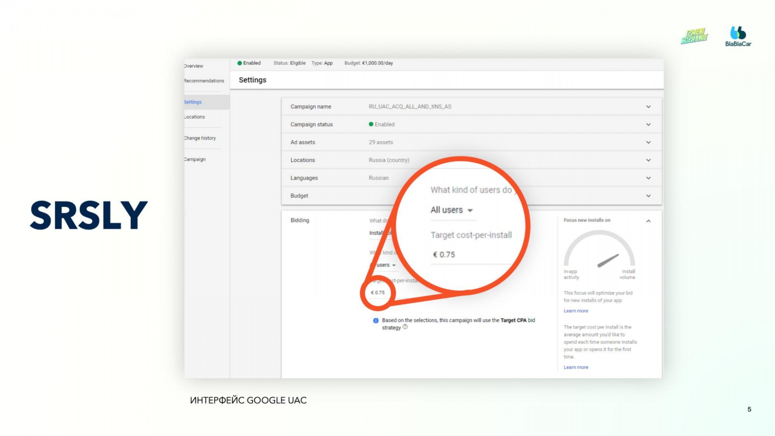Click the install volume gauge needle

click(x=608, y=261)
